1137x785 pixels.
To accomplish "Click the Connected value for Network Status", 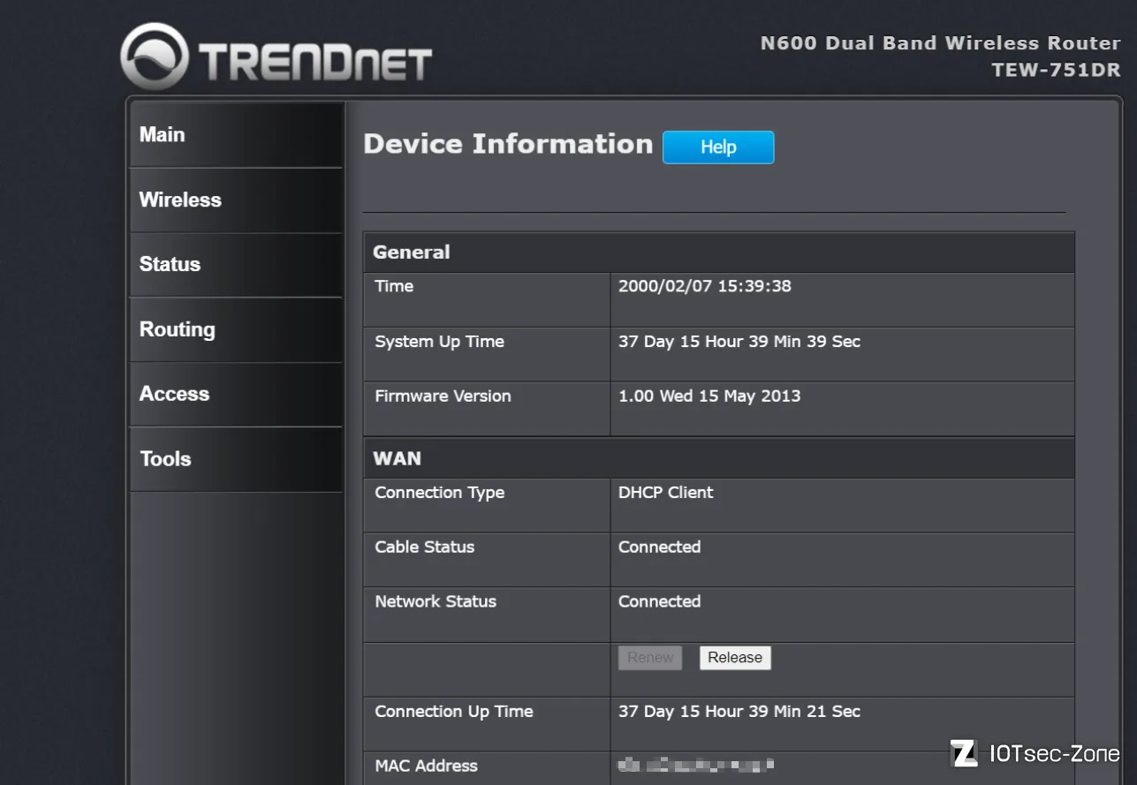I will coord(660,602).
